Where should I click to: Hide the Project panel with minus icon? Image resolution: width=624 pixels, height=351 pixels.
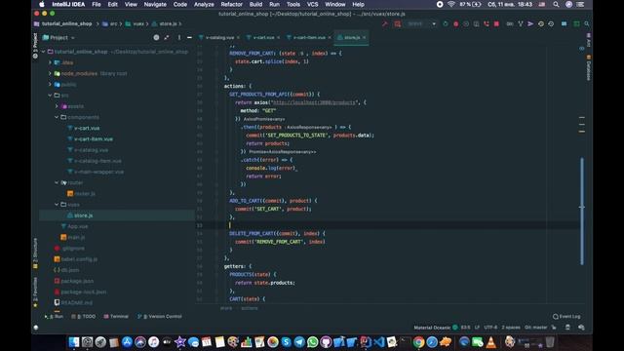pyautogui.click(x=189, y=37)
